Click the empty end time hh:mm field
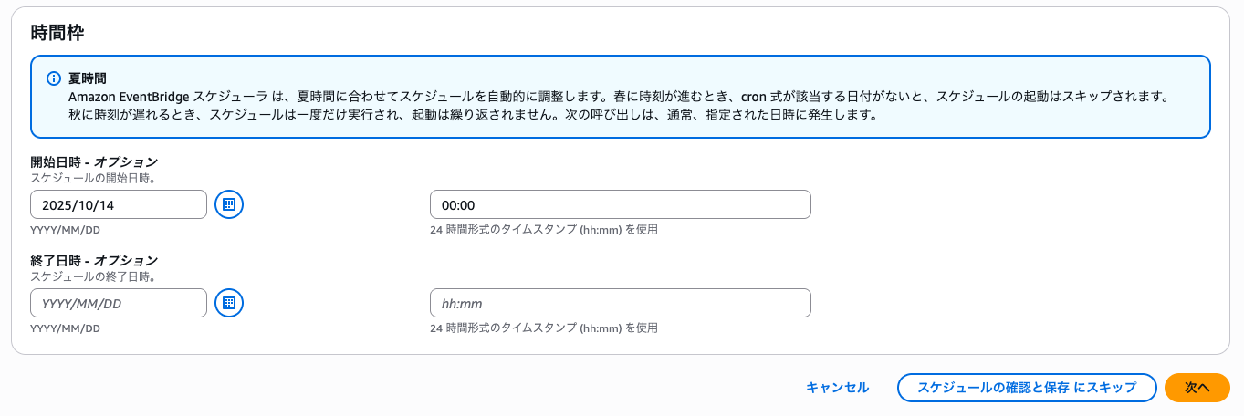 pyautogui.click(x=620, y=303)
